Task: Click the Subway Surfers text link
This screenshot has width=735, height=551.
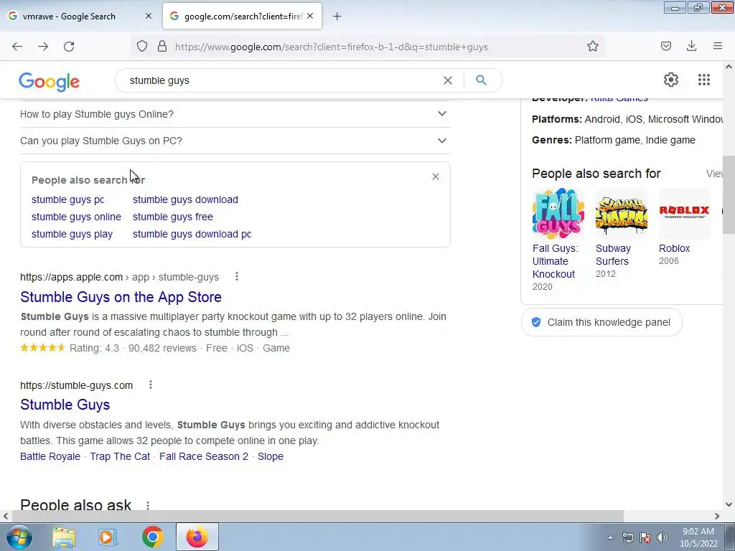Action: click(x=613, y=255)
